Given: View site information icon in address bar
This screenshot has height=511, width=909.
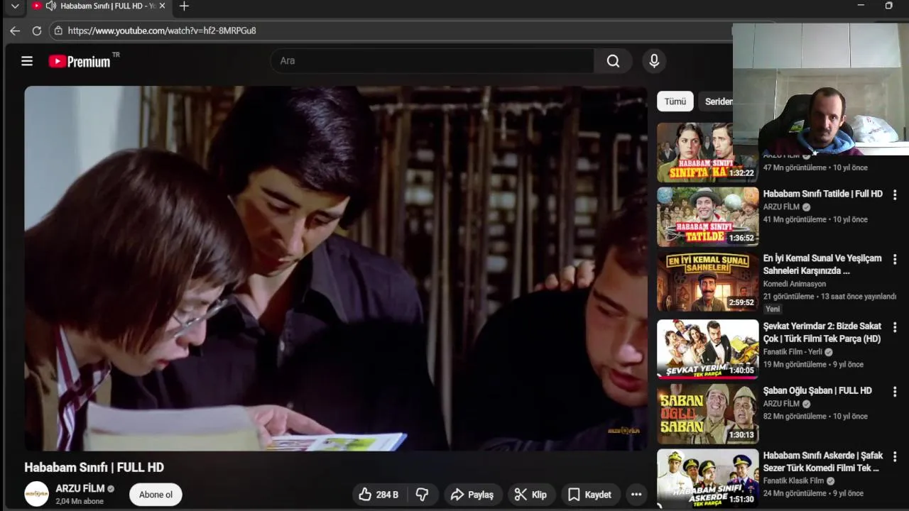Looking at the screenshot, I should point(58,31).
